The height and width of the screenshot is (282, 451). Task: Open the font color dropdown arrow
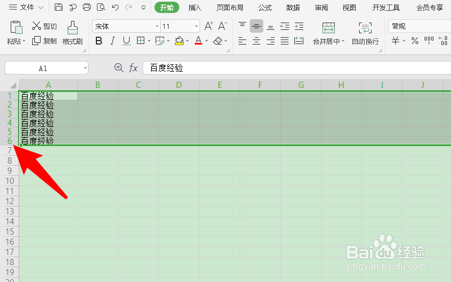[206, 41]
